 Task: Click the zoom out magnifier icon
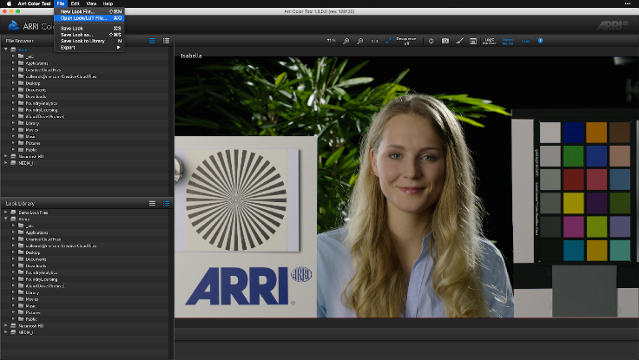(x=359, y=41)
